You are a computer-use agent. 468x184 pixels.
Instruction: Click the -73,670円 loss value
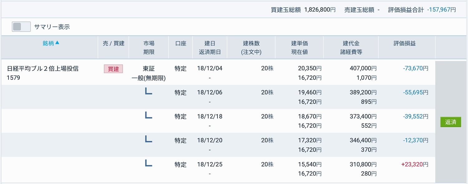click(x=415, y=69)
